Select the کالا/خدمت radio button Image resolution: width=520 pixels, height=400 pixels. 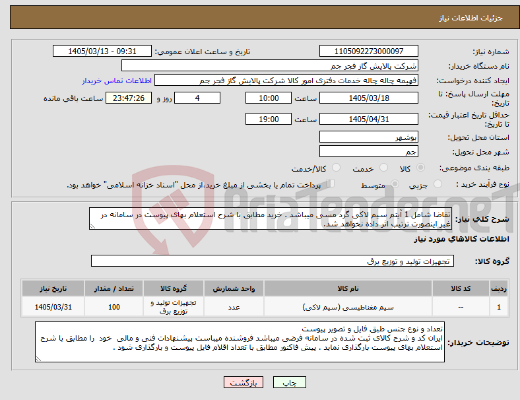pos(336,168)
